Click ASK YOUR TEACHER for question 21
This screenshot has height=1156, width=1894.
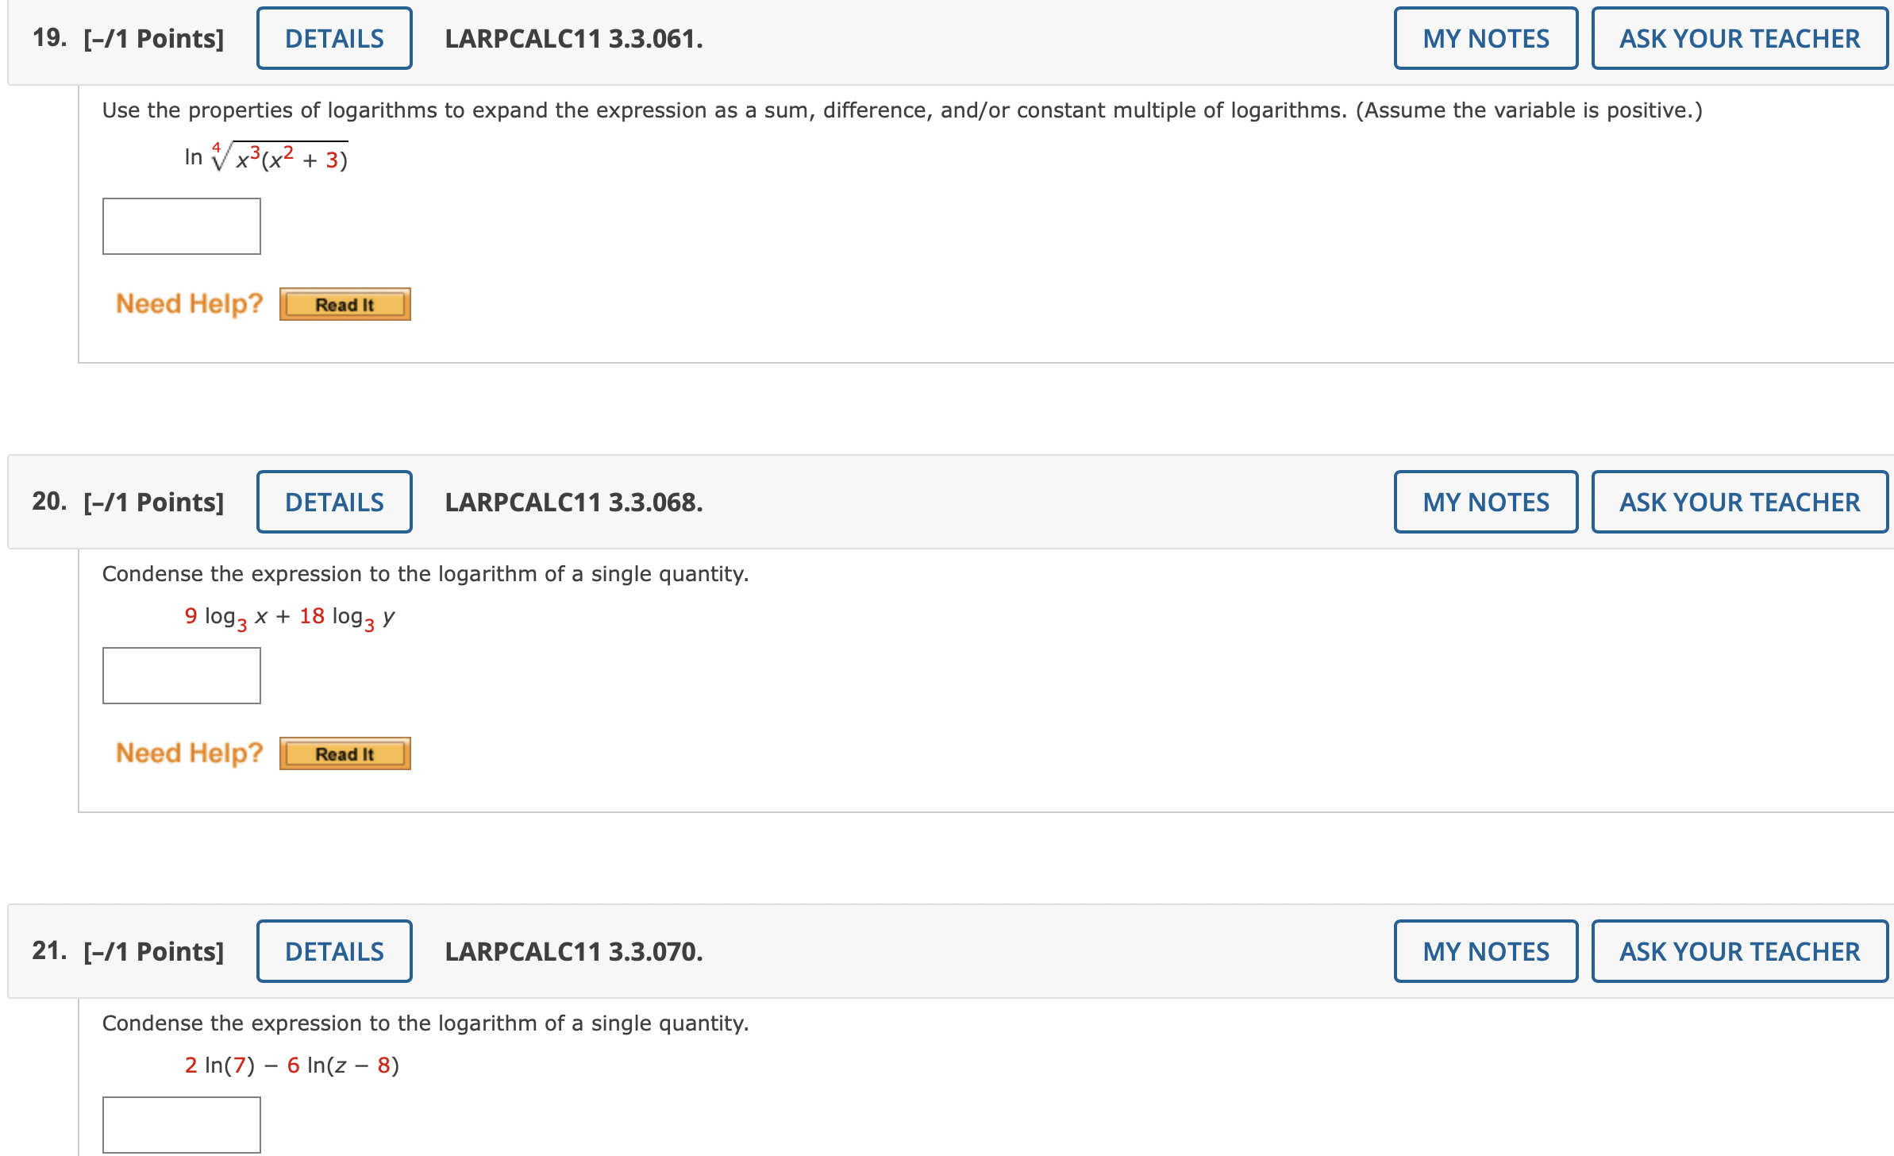[1738, 950]
